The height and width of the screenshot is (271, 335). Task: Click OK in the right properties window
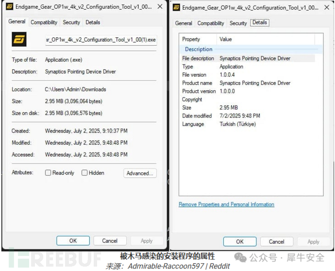click(240, 242)
